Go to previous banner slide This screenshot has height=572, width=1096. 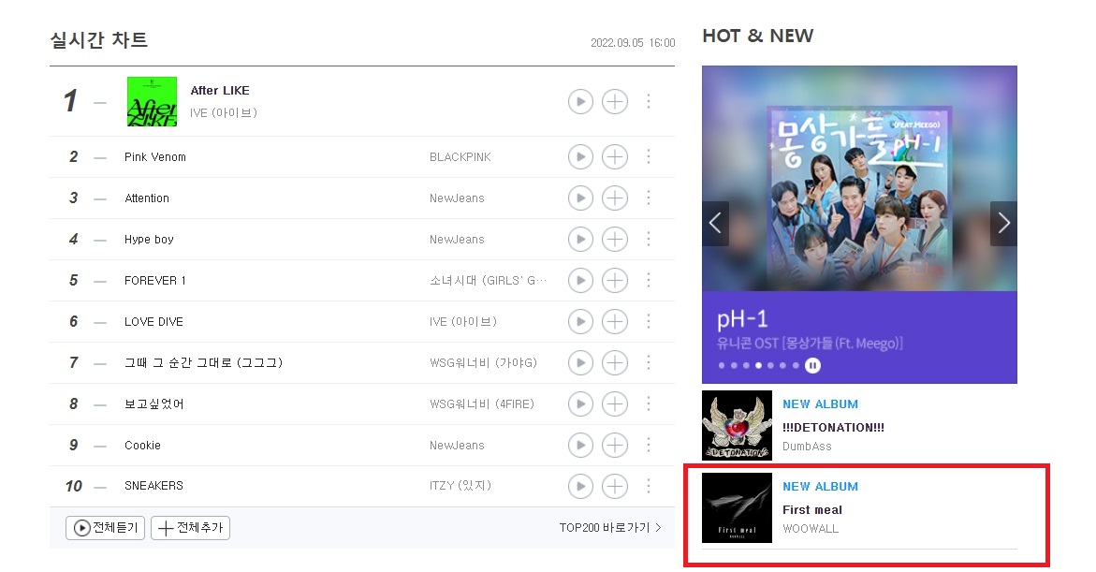pos(715,223)
